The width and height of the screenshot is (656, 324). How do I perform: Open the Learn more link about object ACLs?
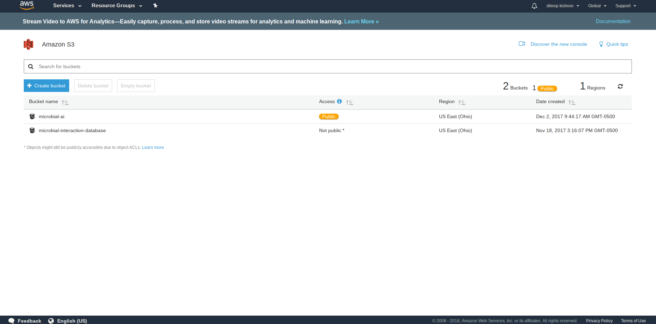tap(153, 147)
